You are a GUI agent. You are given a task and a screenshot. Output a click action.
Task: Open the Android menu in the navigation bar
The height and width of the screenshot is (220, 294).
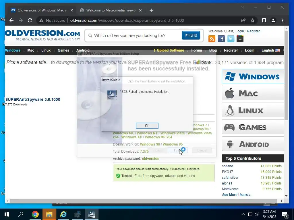pyautogui.click(x=83, y=50)
